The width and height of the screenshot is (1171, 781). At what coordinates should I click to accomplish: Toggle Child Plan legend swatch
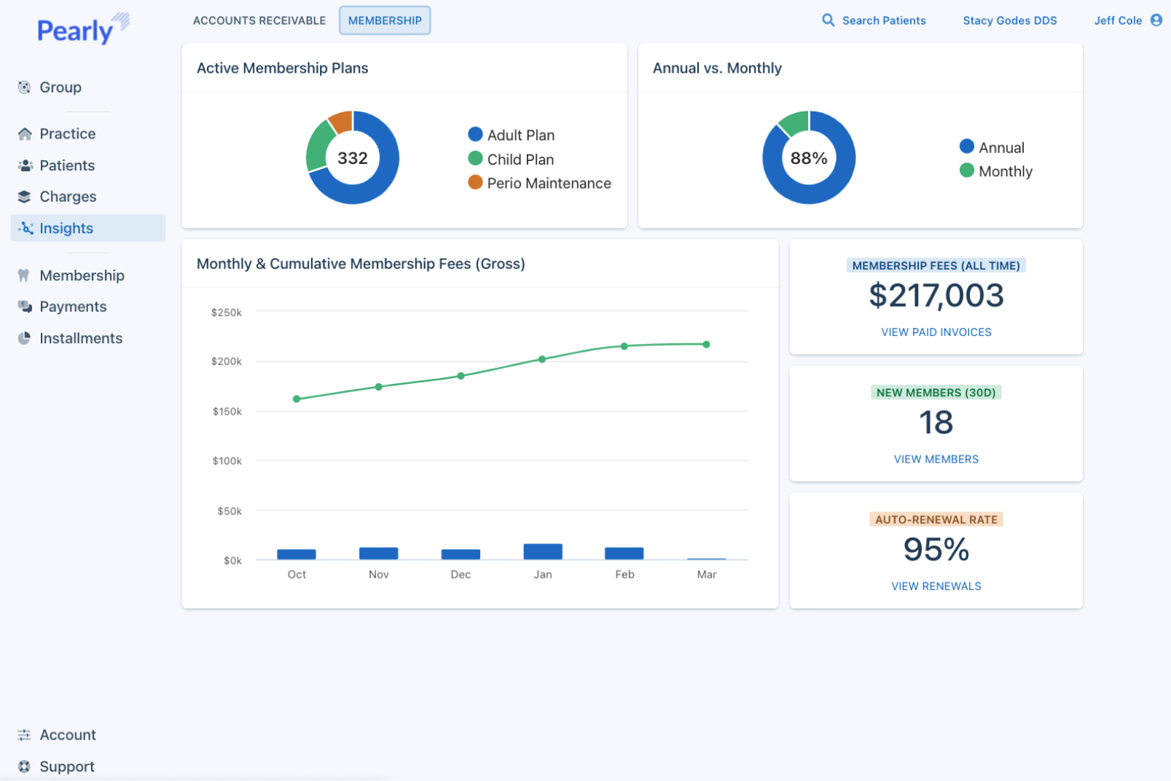point(475,158)
